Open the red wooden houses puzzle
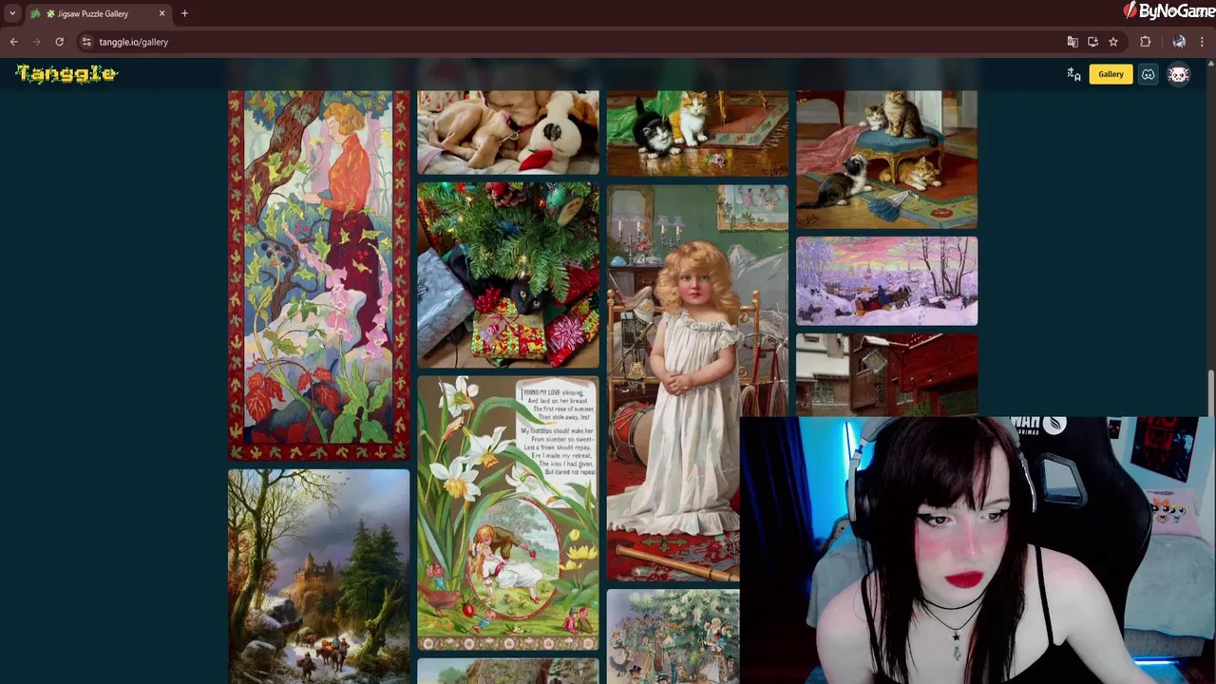Screen dimensions: 1216x684 [x=886, y=374]
